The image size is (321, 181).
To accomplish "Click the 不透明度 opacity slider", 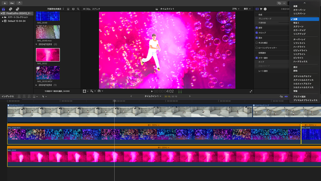I will pos(284,23).
